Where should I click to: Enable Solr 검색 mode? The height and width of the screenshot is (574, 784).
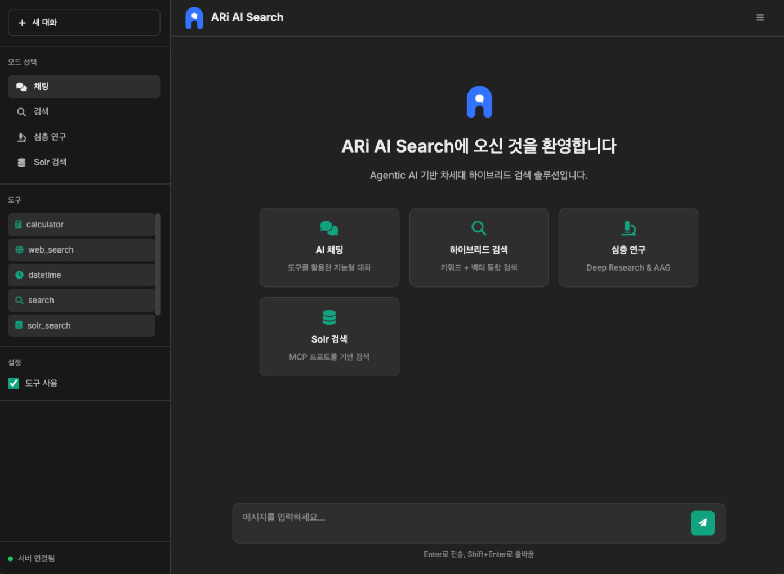pos(83,162)
